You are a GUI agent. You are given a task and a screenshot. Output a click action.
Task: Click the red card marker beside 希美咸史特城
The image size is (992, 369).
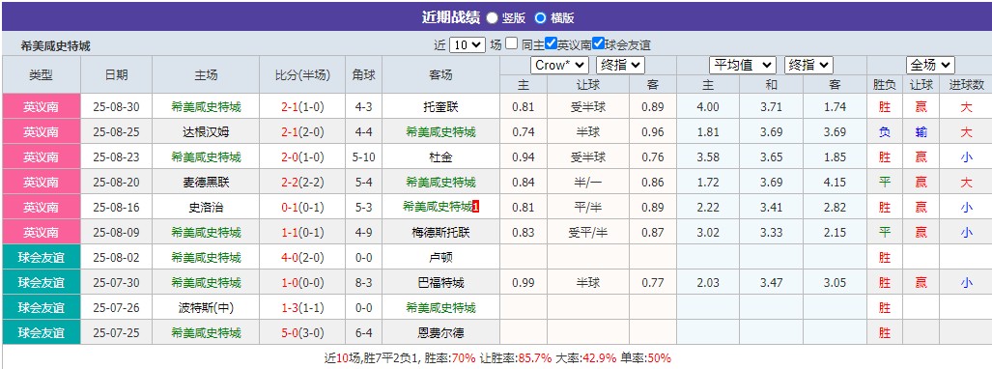pos(476,207)
